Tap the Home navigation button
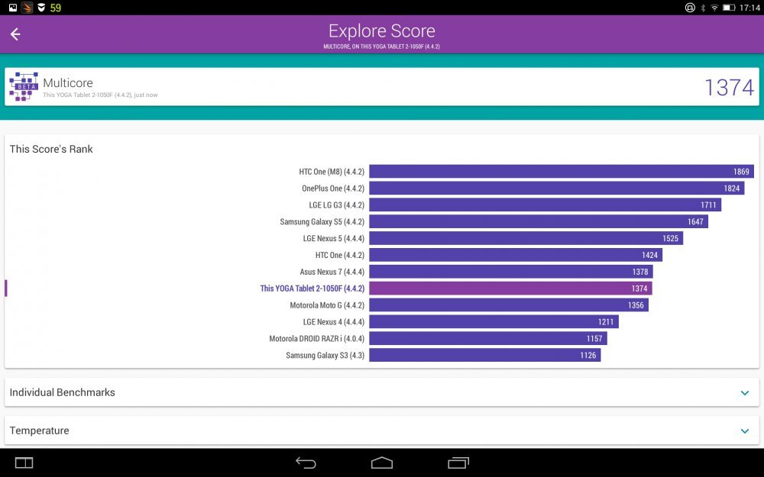Image resolution: width=764 pixels, height=477 pixels. [382, 462]
